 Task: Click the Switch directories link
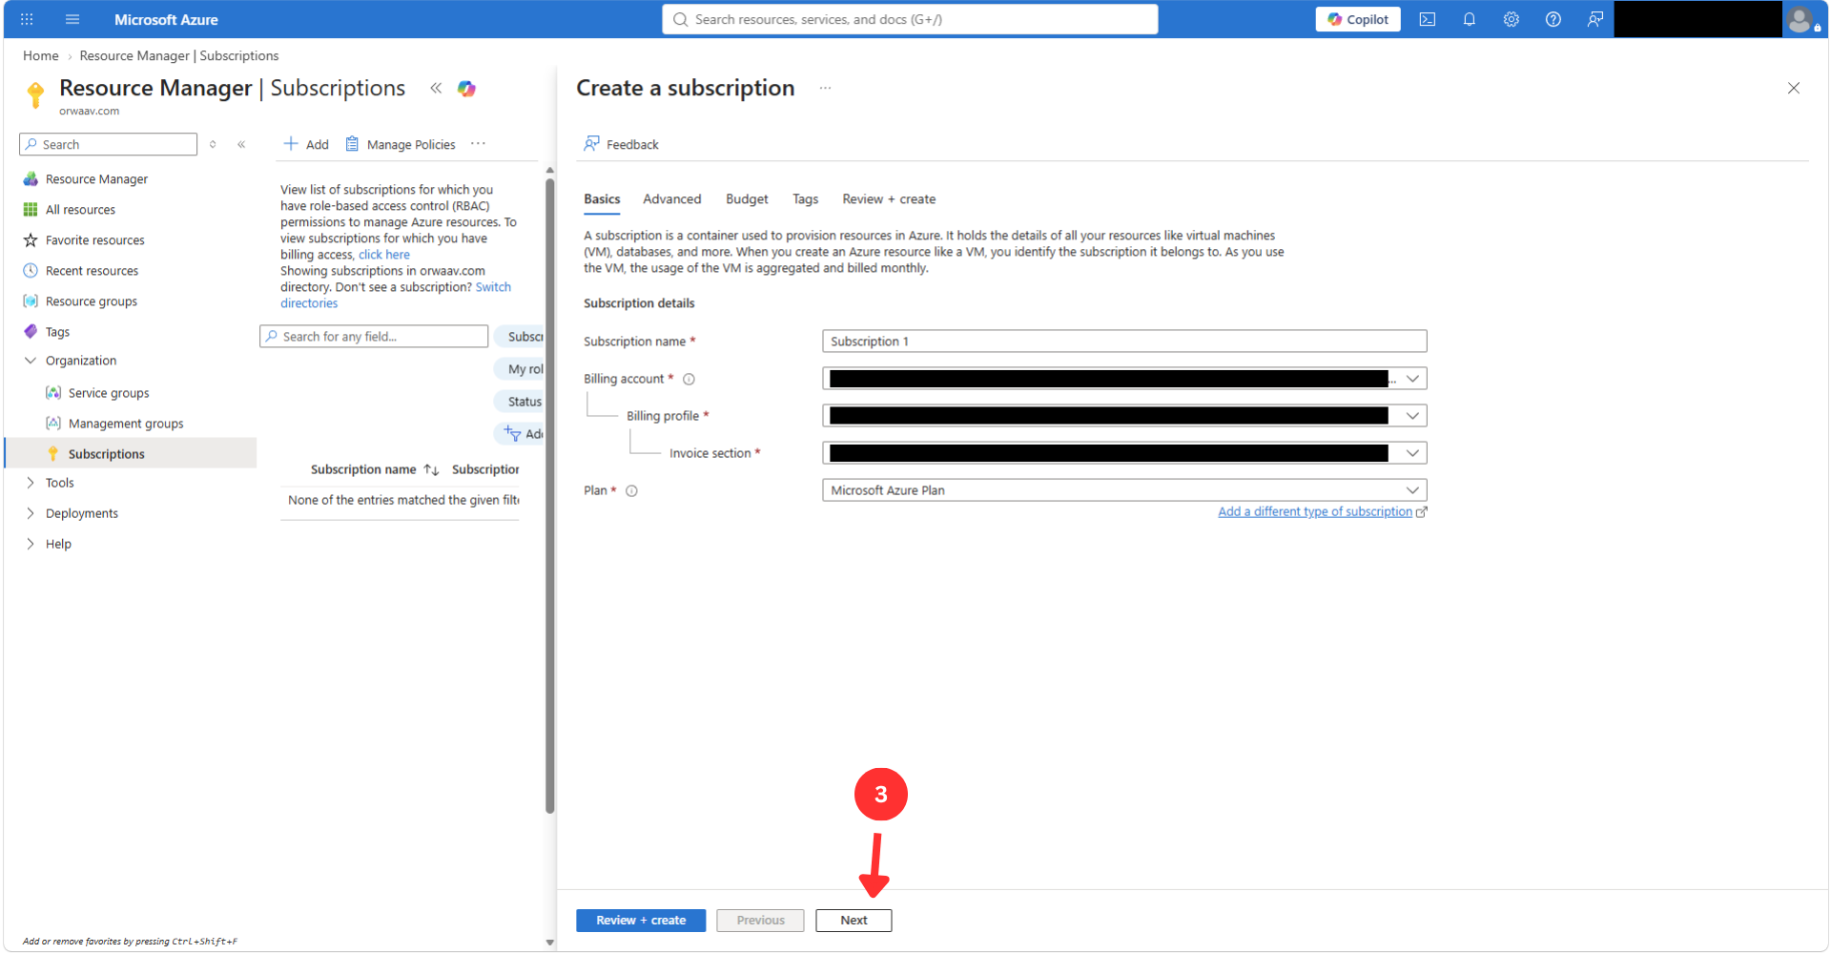tap(396, 295)
